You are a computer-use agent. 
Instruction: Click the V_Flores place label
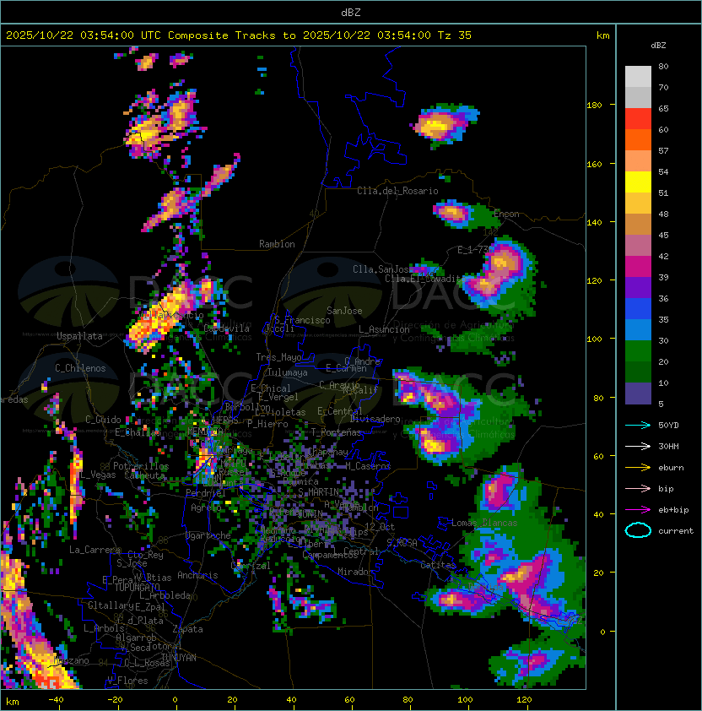127,681
